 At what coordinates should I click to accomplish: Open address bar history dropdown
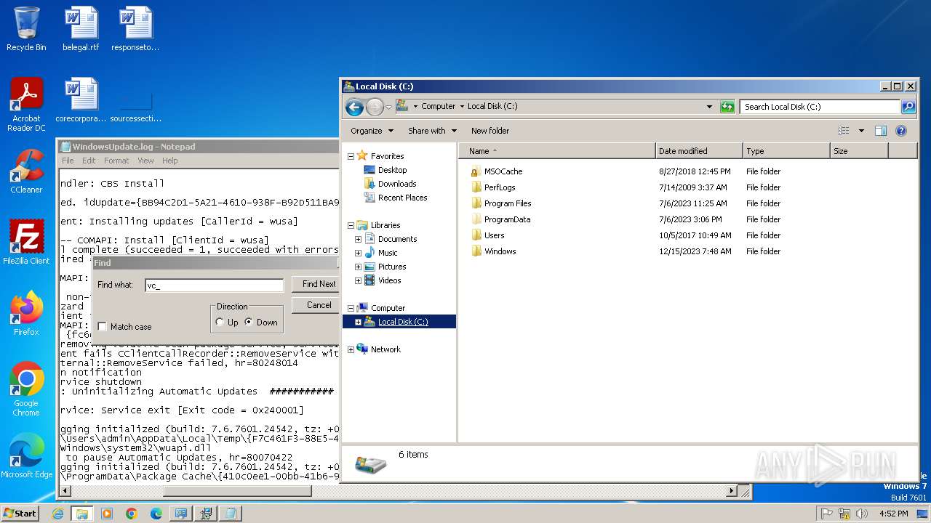[x=710, y=107]
